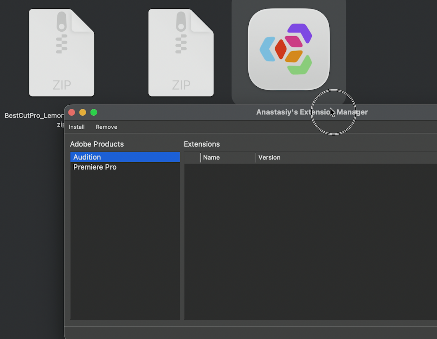The width and height of the screenshot is (437, 339).
Task: Maximize the Extension Manager window
Action: [x=94, y=112]
